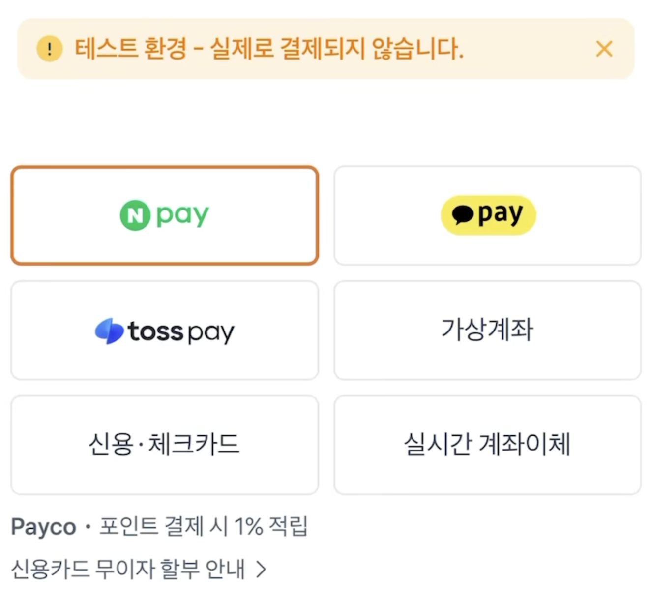Choose 신용·체크카드 payment option
The image size is (649, 601).
(x=164, y=444)
